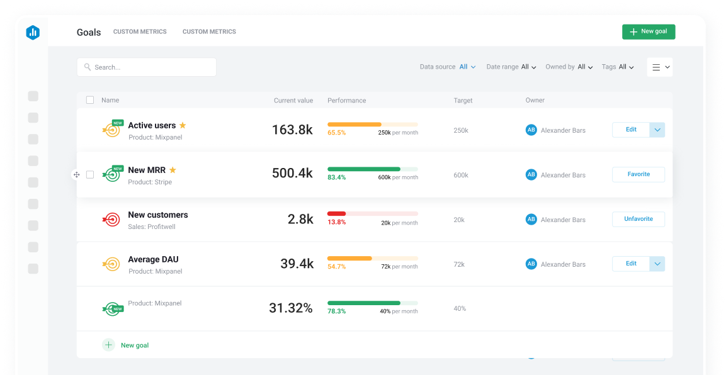Click Alexander Bars avatar in New customers row

coord(531,219)
